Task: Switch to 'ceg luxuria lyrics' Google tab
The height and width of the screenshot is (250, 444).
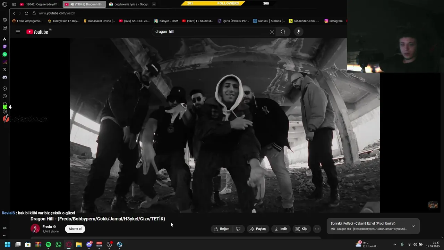Action: pyautogui.click(x=128, y=4)
